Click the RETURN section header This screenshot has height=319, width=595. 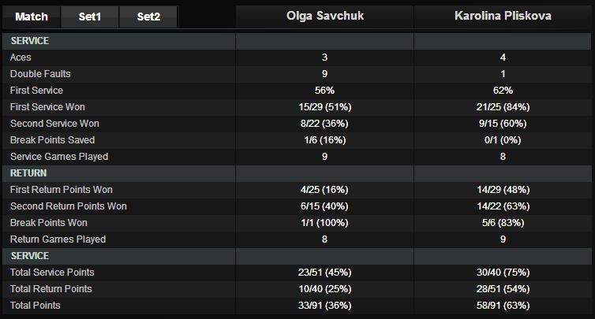(x=28, y=173)
